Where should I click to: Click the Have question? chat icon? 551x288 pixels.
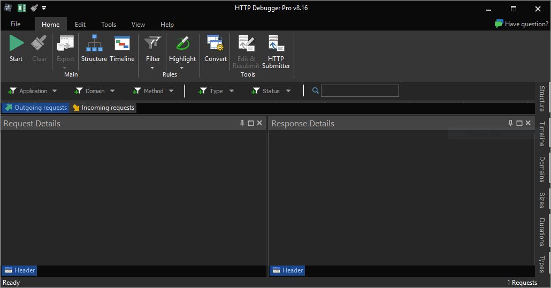click(x=499, y=24)
